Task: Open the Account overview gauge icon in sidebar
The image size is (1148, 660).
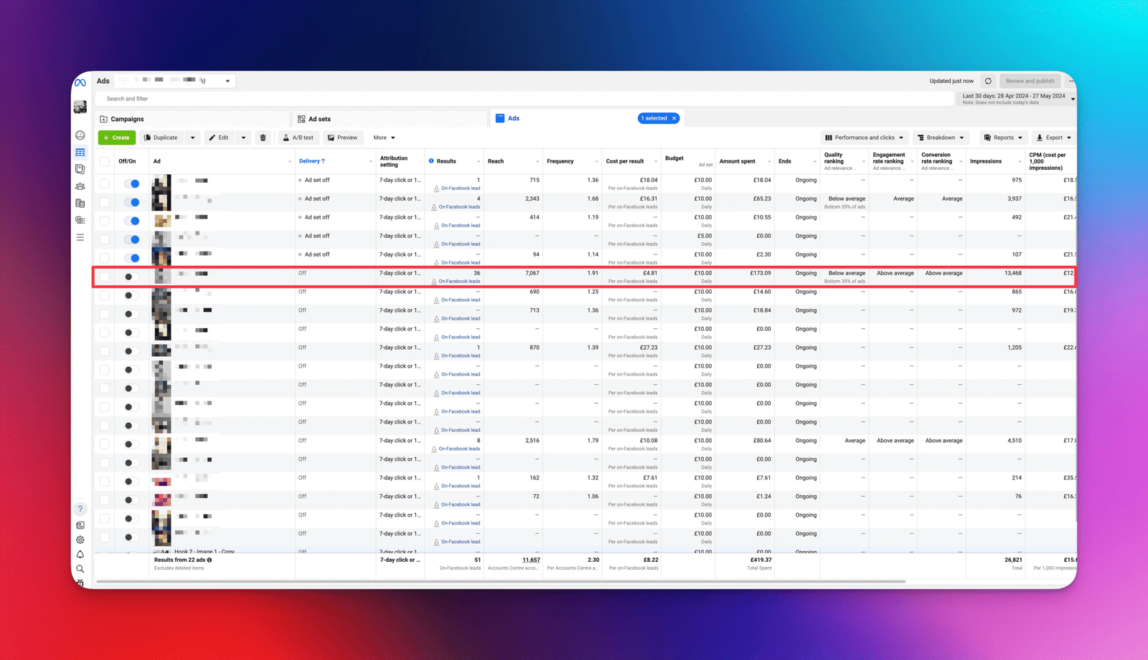Action: point(80,135)
